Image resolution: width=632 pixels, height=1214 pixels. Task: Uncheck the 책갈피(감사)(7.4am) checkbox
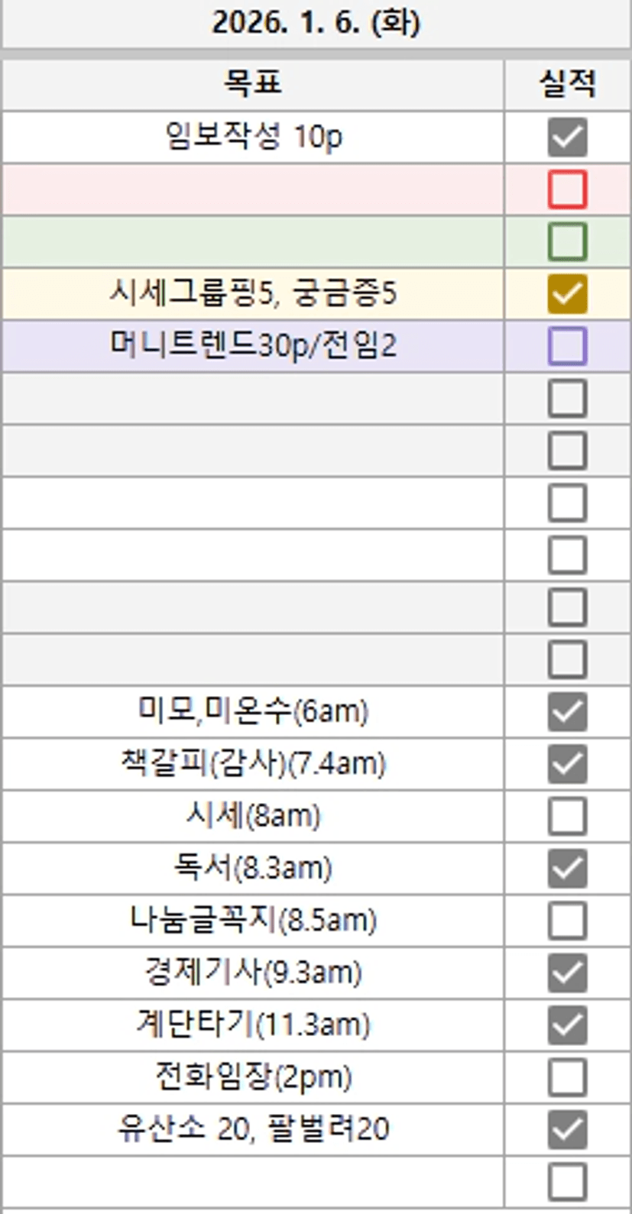pos(567,764)
